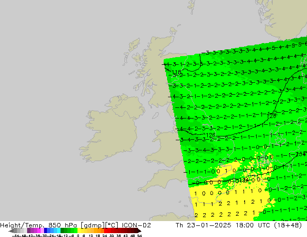Click the 'ICON-D2' model name label
Viewport: 307px width, 237px height.
pyautogui.click(x=137, y=225)
